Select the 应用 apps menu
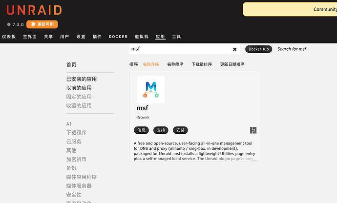Image resolution: width=337 pixels, height=203 pixels. click(160, 37)
